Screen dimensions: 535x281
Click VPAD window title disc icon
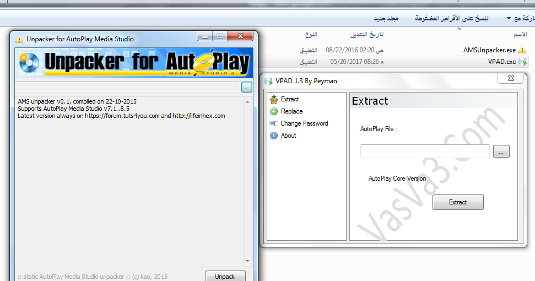click(268, 81)
